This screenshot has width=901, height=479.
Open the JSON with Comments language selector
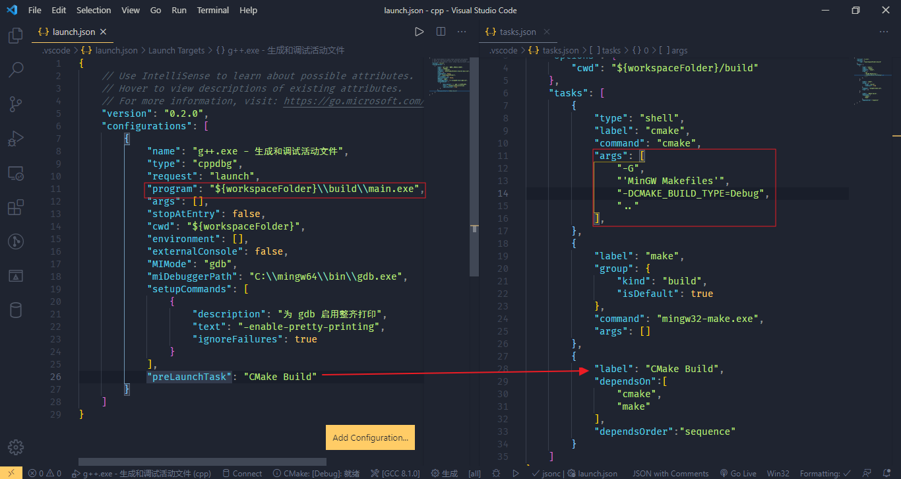click(670, 473)
